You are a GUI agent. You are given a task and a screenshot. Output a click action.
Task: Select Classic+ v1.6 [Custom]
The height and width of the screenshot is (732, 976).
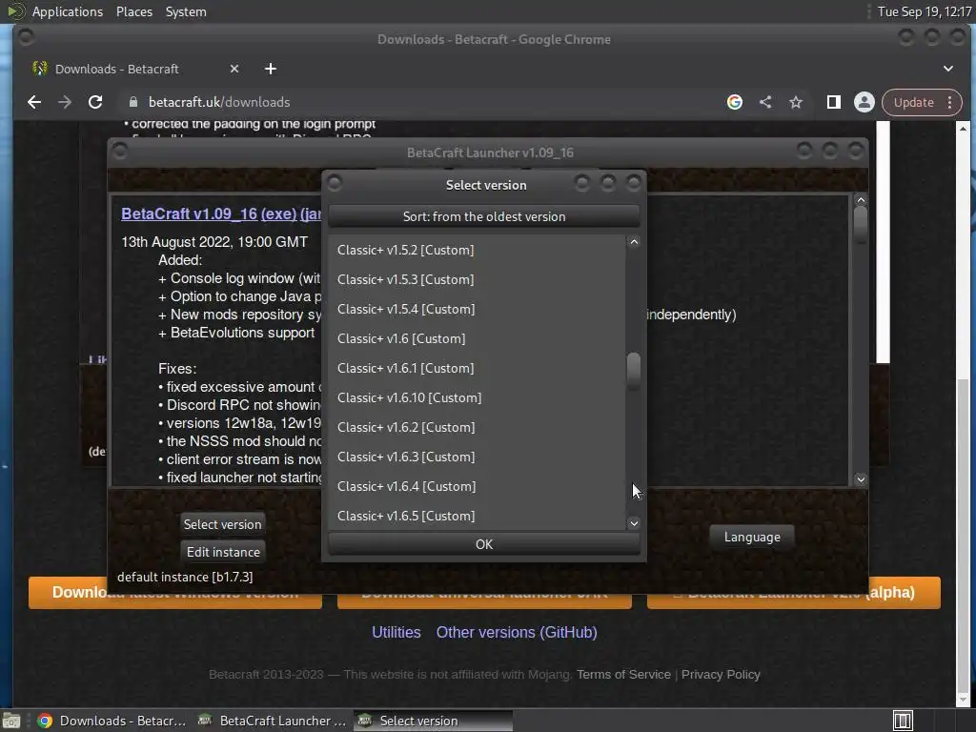tap(477, 338)
